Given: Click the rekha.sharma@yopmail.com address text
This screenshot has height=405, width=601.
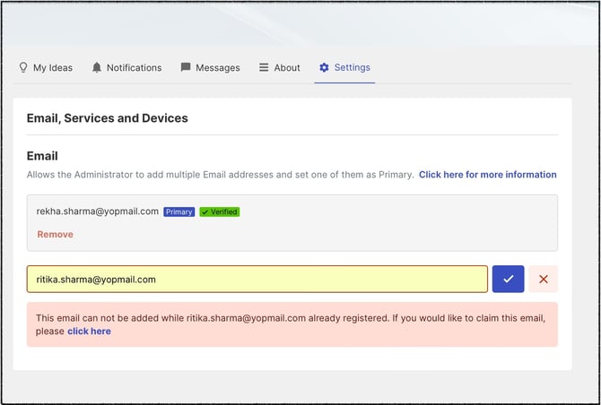Looking at the screenshot, I should (98, 211).
